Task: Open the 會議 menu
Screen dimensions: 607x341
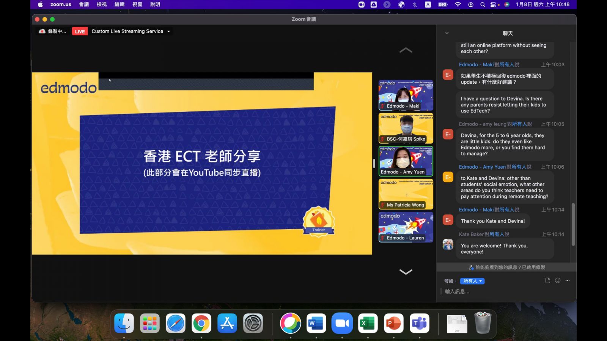Action: click(x=84, y=5)
